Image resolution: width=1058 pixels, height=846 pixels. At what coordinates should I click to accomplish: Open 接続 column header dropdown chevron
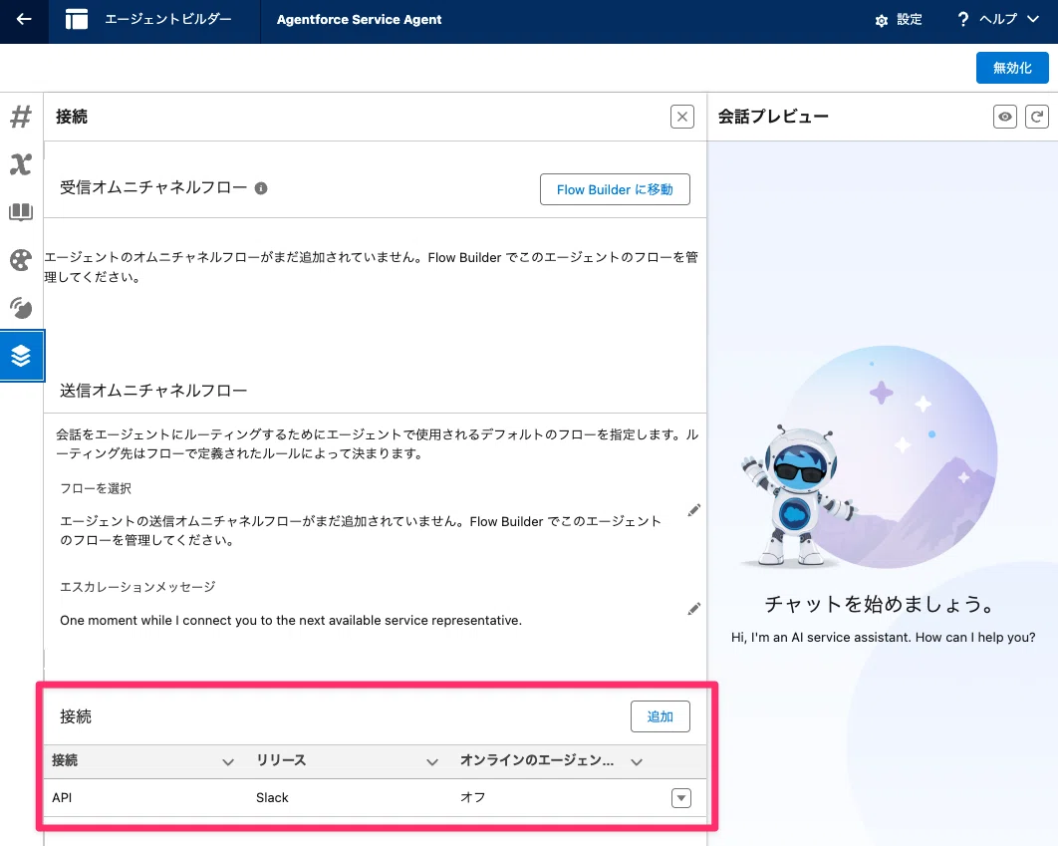[x=228, y=761]
